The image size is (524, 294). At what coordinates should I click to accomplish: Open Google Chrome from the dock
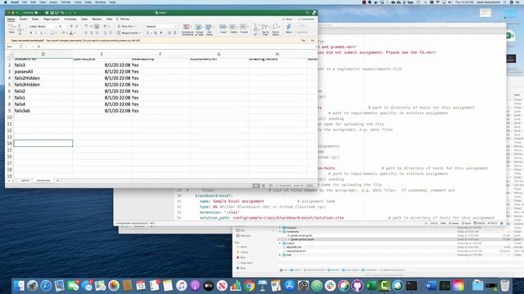pyautogui.click(x=249, y=286)
